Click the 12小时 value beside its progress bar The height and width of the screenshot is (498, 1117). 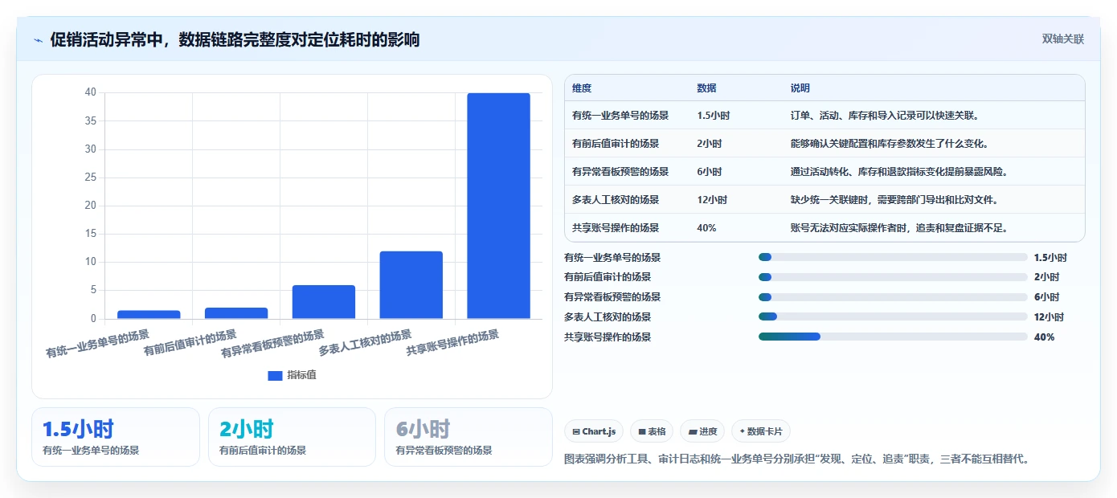[x=1049, y=317]
